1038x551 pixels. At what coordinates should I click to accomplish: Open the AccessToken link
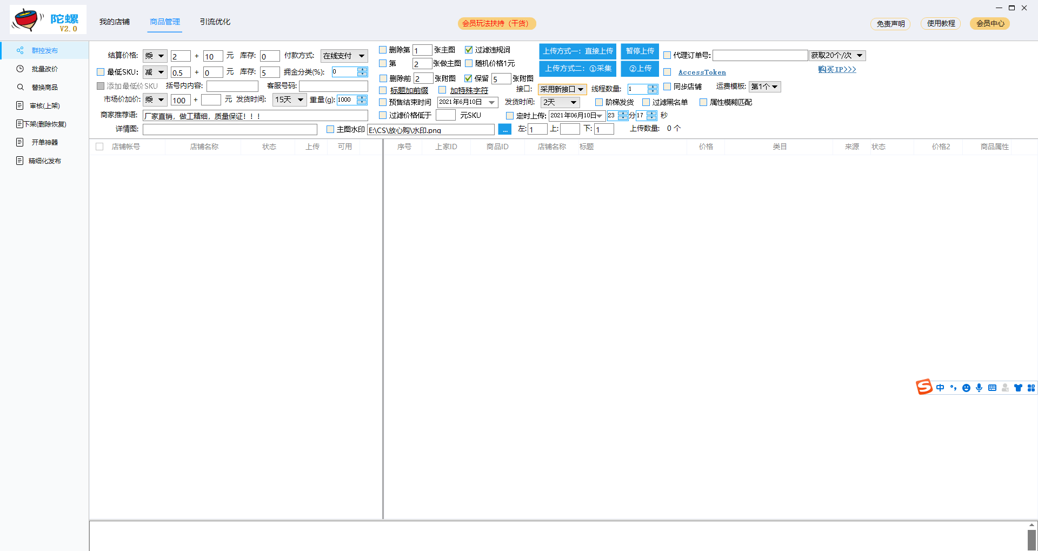coord(702,72)
